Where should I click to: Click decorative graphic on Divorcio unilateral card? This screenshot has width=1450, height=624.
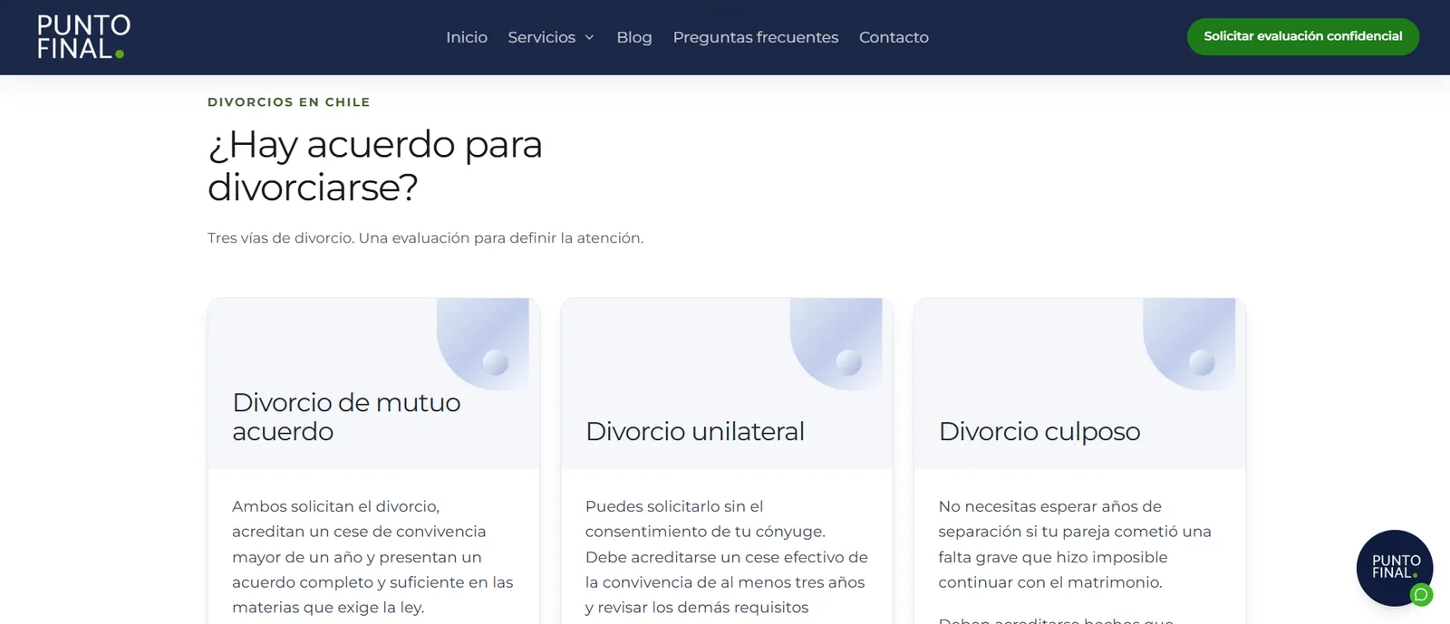(x=836, y=344)
